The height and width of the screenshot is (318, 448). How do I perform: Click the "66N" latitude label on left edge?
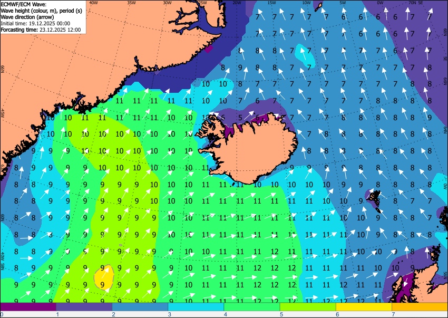3,69
